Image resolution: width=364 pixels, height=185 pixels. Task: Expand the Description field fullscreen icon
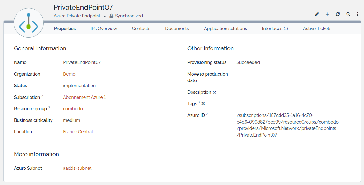(214, 92)
